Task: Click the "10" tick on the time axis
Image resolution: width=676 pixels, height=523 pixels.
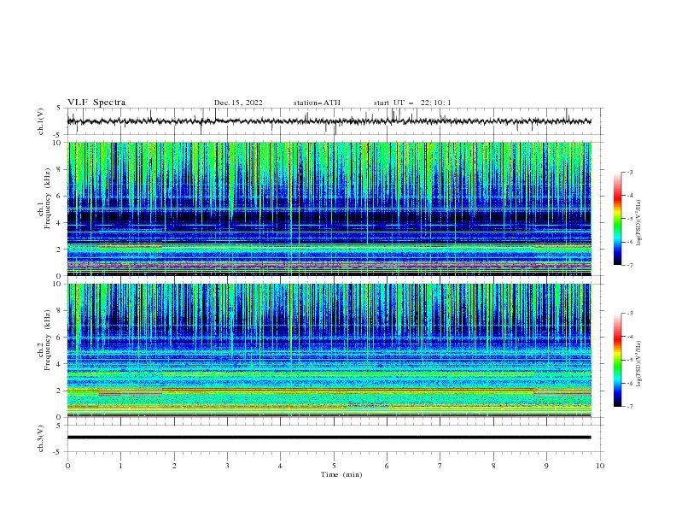Action: pyautogui.click(x=600, y=466)
